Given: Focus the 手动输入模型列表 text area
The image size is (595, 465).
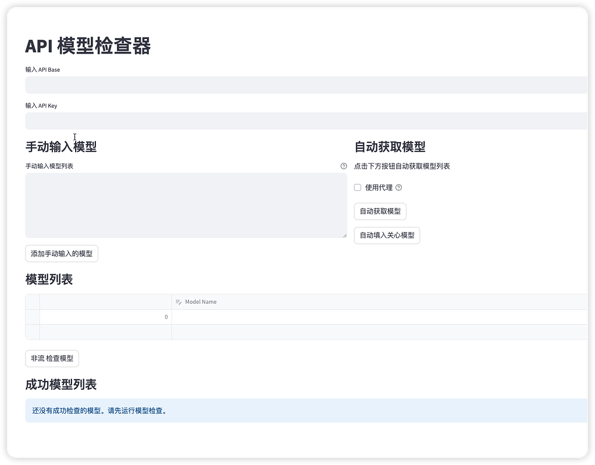Looking at the screenshot, I should 186,205.
